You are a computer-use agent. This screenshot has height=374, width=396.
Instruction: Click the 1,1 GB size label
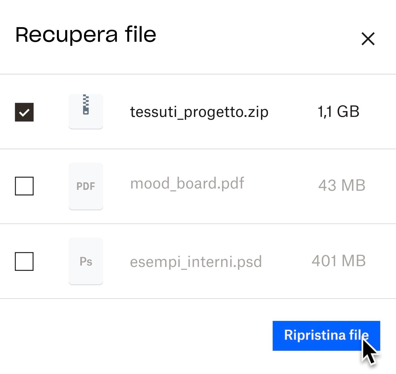[338, 111]
